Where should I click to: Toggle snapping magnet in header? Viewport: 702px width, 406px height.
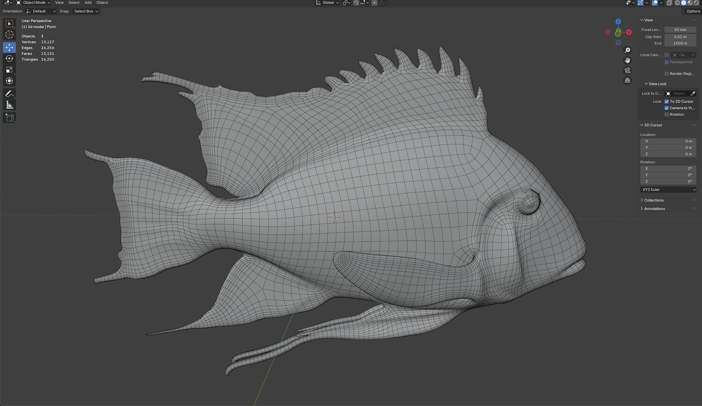pyautogui.click(x=356, y=3)
